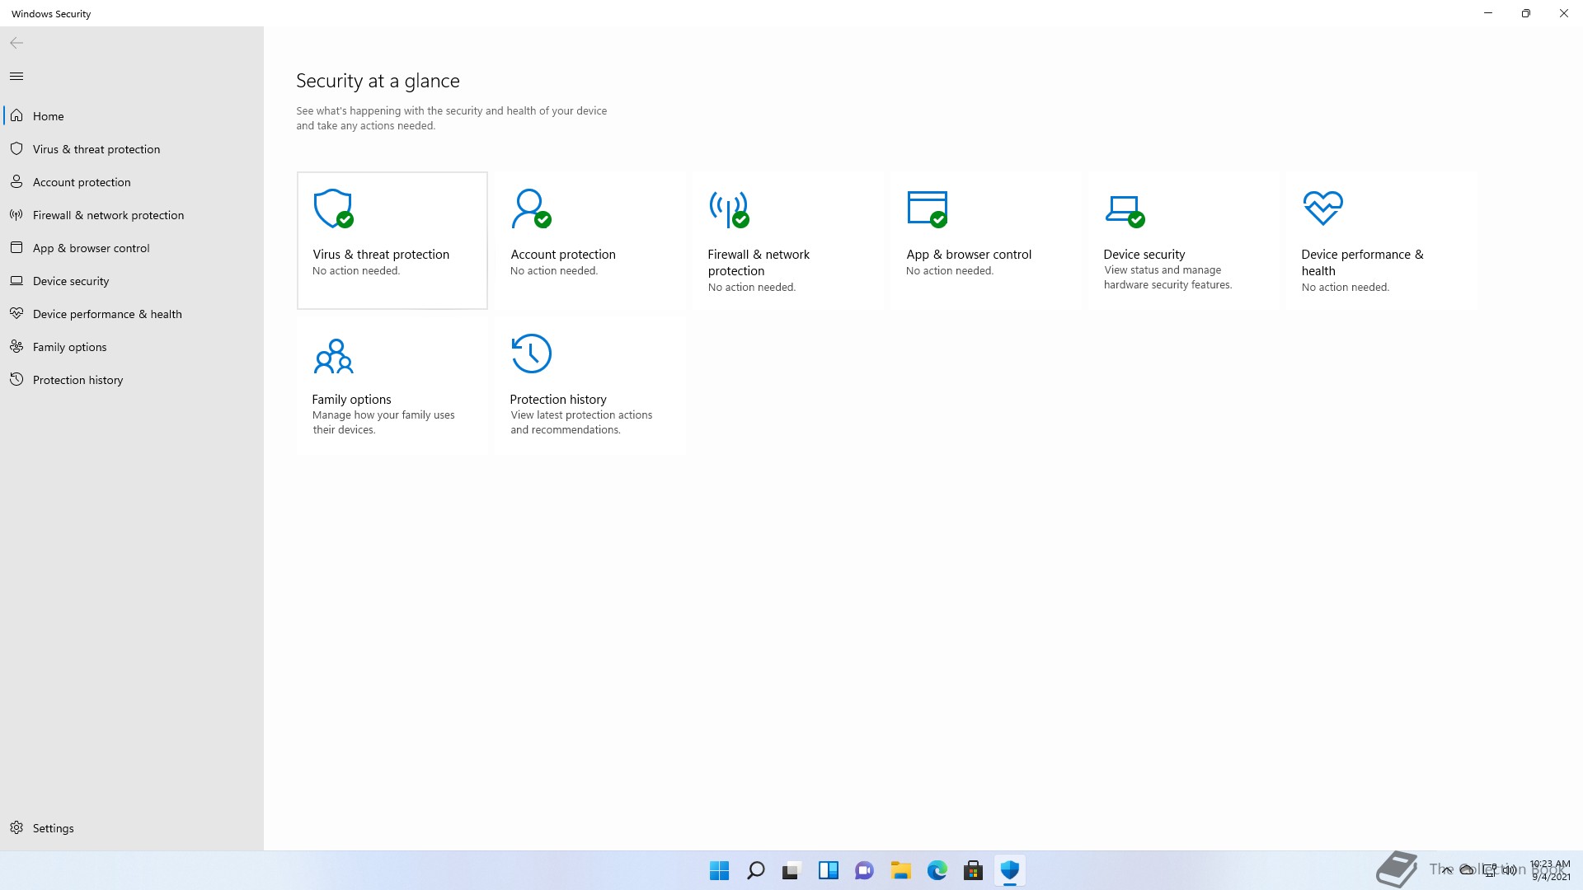The height and width of the screenshot is (890, 1583).
Task: Click the App & browser control window tile
Action: pos(986,241)
